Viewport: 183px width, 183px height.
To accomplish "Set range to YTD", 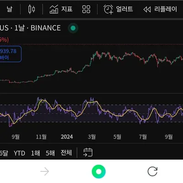I will coord(20,153).
